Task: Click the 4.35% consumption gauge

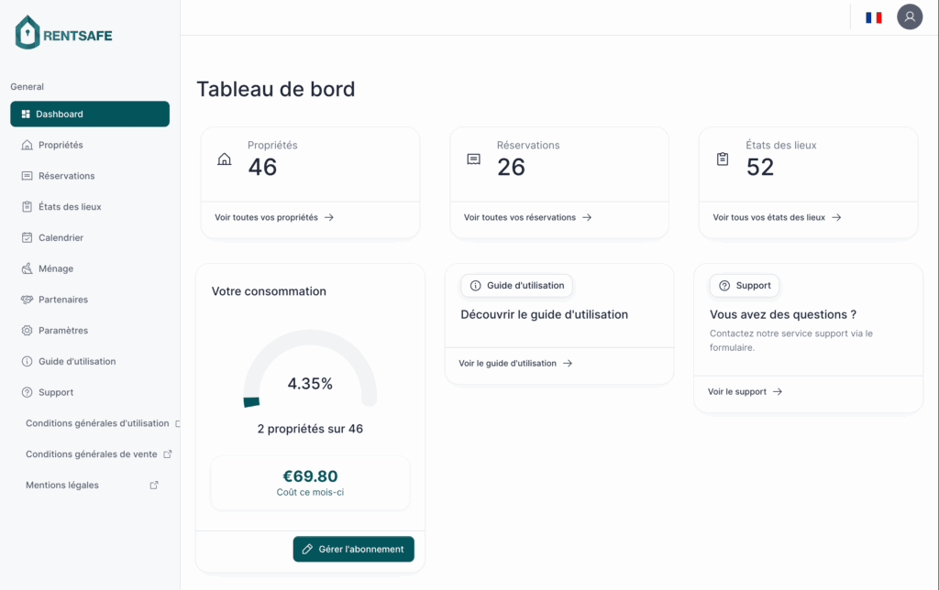Action: click(x=310, y=383)
